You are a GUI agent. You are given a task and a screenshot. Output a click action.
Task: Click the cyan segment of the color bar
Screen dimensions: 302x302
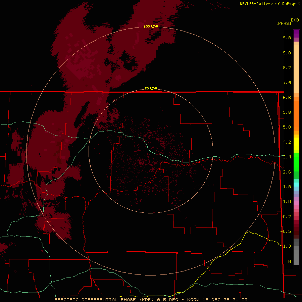tap(296, 185)
